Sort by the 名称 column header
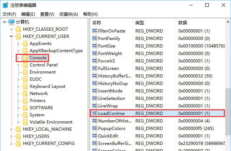Viewport: 231px width, 151px height. pyautogui.click(x=97, y=22)
